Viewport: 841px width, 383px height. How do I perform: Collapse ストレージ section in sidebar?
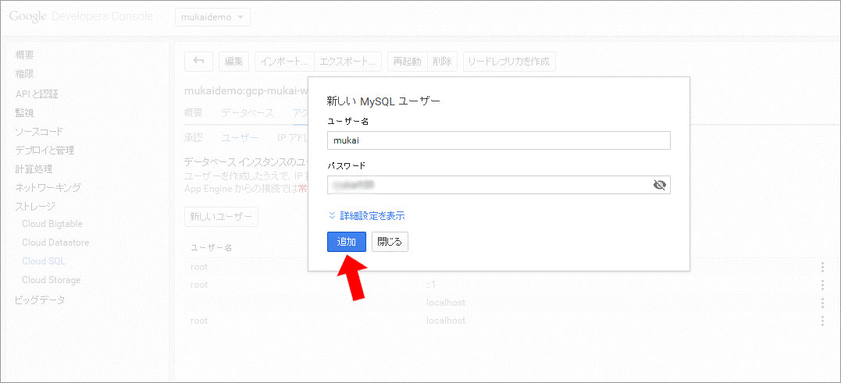(x=35, y=206)
